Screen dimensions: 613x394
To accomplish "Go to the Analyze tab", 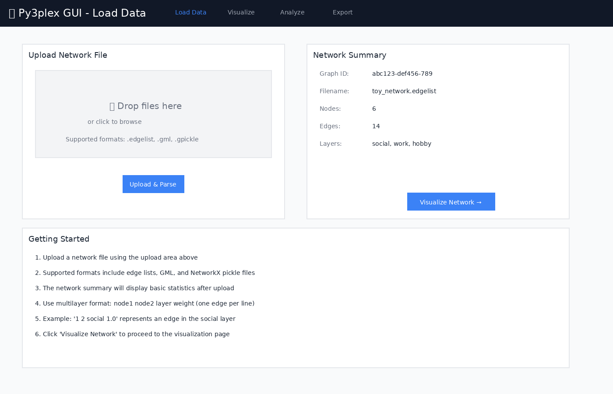I will (x=292, y=12).
